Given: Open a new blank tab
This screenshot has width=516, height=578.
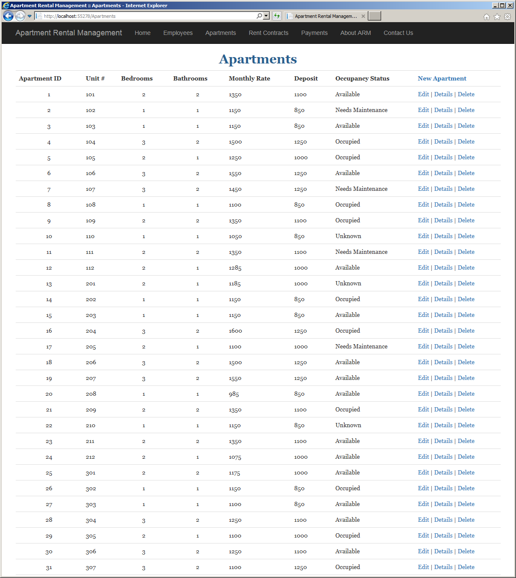Looking at the screenshot, I should pyautogui.click(x=374, y=16).
